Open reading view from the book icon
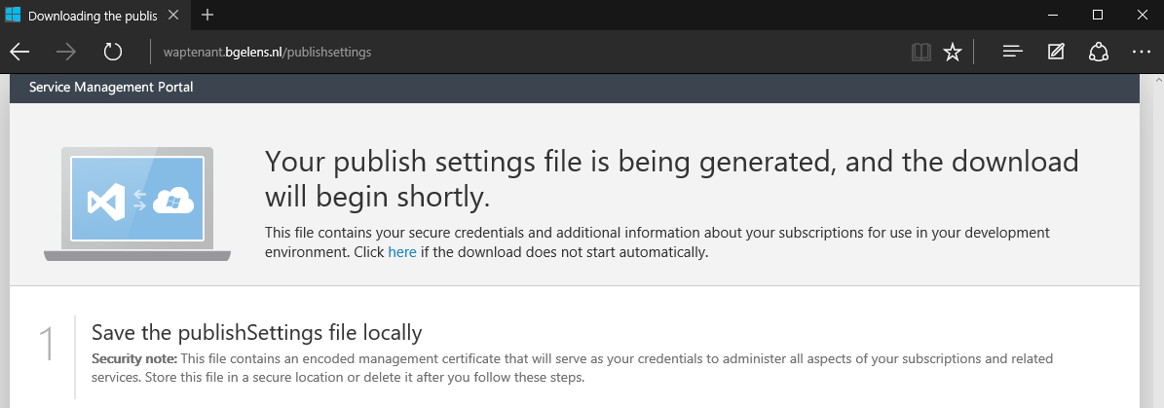This screenshot has height=408, width=1164. [920, 52]
